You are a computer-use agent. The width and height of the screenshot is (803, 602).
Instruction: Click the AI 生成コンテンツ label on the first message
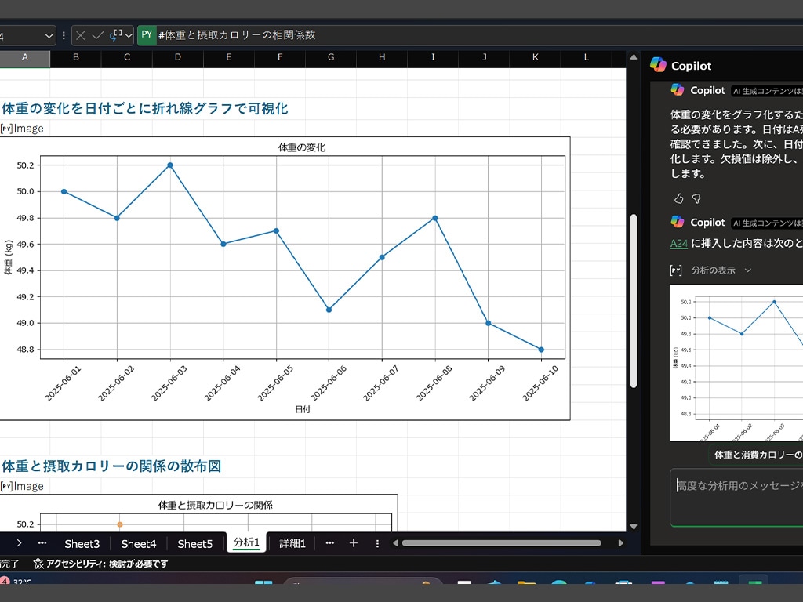(x=767, y=91)
